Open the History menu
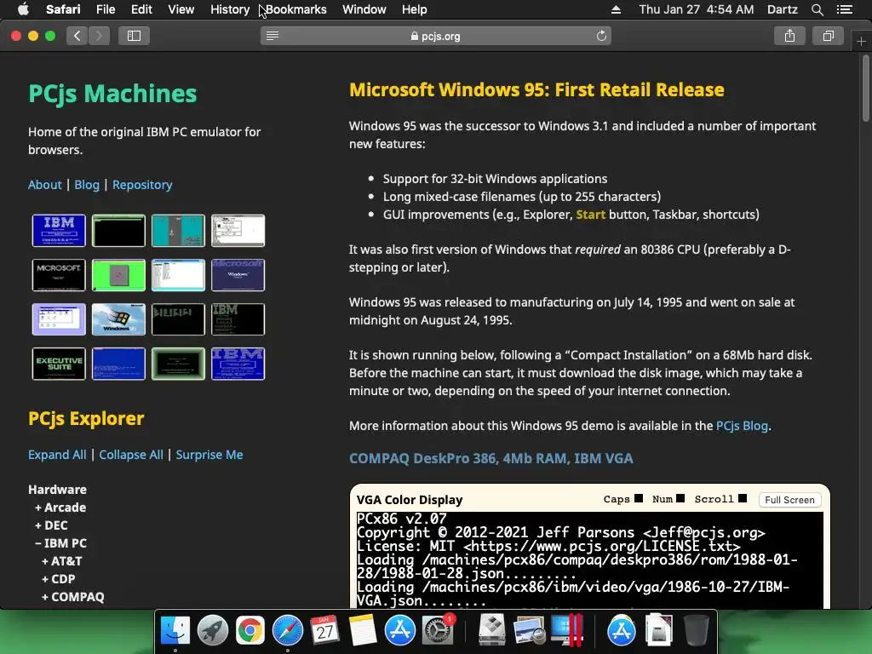The height and width of the screenshot is (654, 872). [x=230, y=9]
